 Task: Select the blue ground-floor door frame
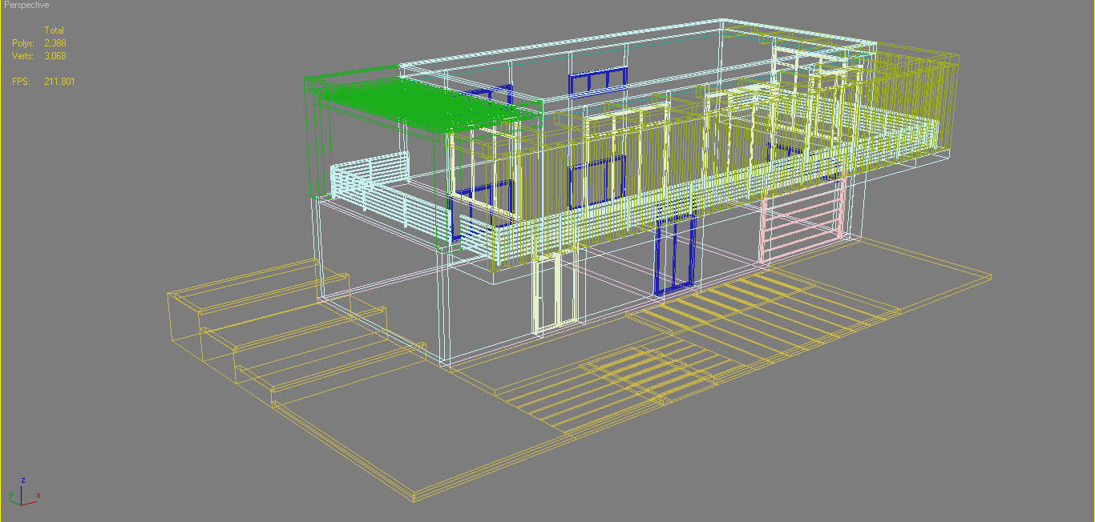pos(675,250)
